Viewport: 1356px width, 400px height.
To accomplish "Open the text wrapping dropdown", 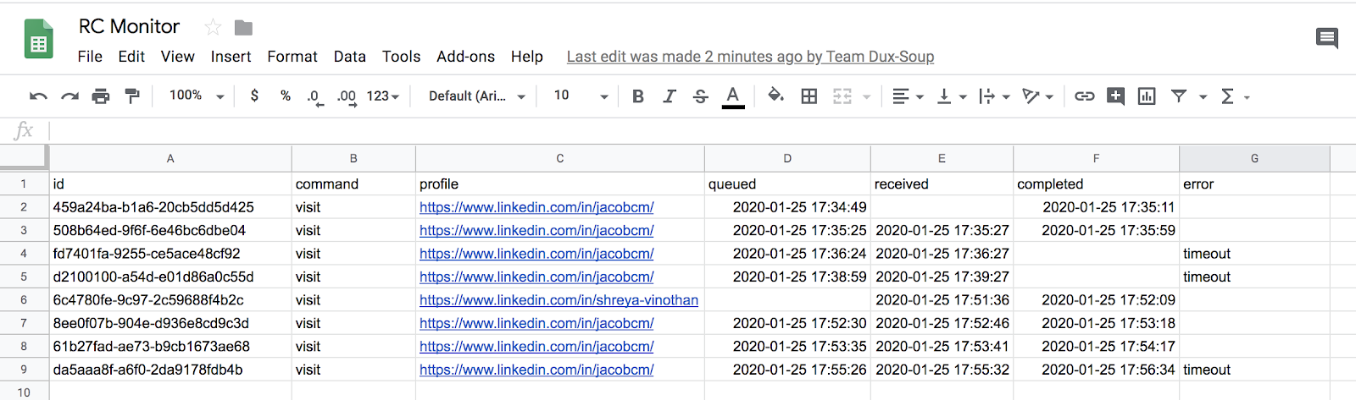I will pos(994,96).
